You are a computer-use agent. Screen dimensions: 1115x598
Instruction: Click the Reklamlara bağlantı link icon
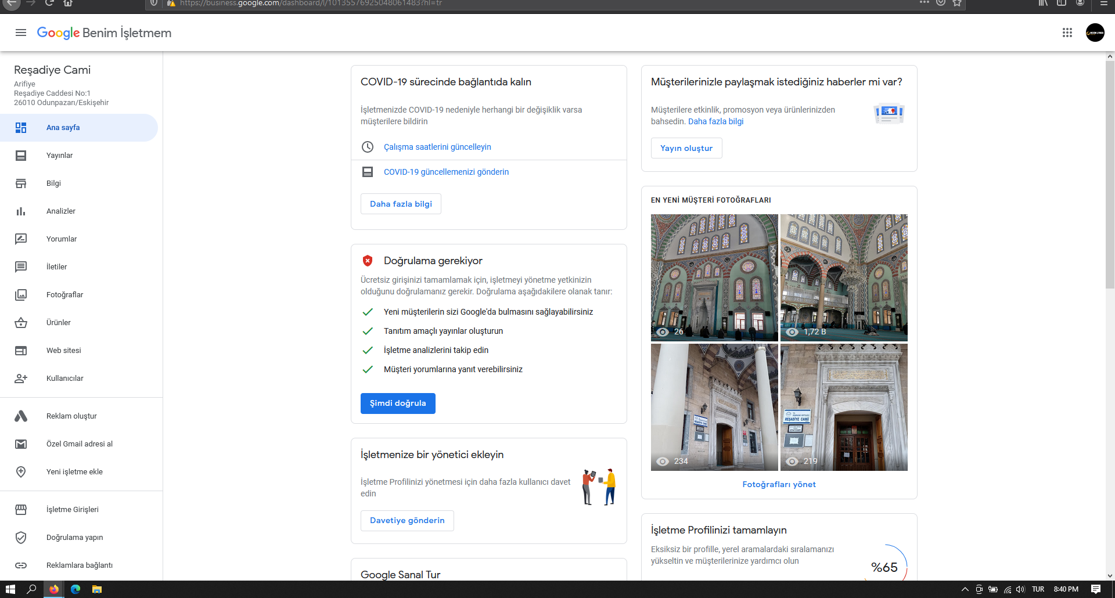pos(21,565)
